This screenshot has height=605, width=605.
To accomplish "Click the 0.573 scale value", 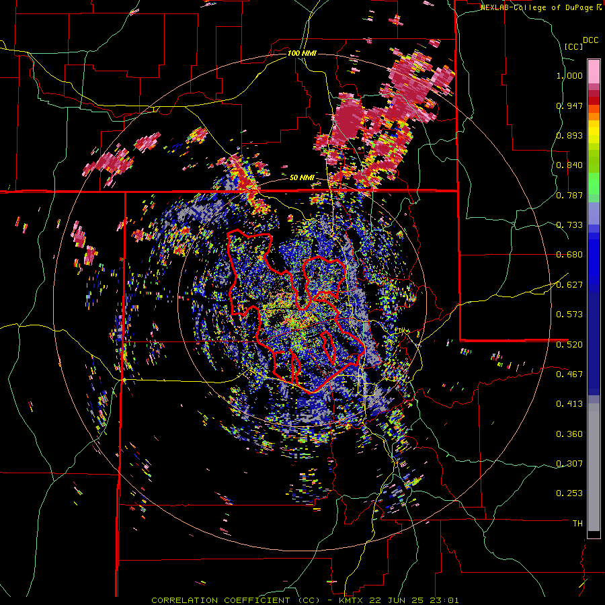I will click(569, 315).
